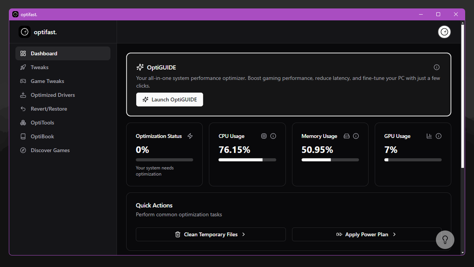Click the 50.95% memory value
The width and height of the screenshot is (474, 267).
tap(317, 150)
